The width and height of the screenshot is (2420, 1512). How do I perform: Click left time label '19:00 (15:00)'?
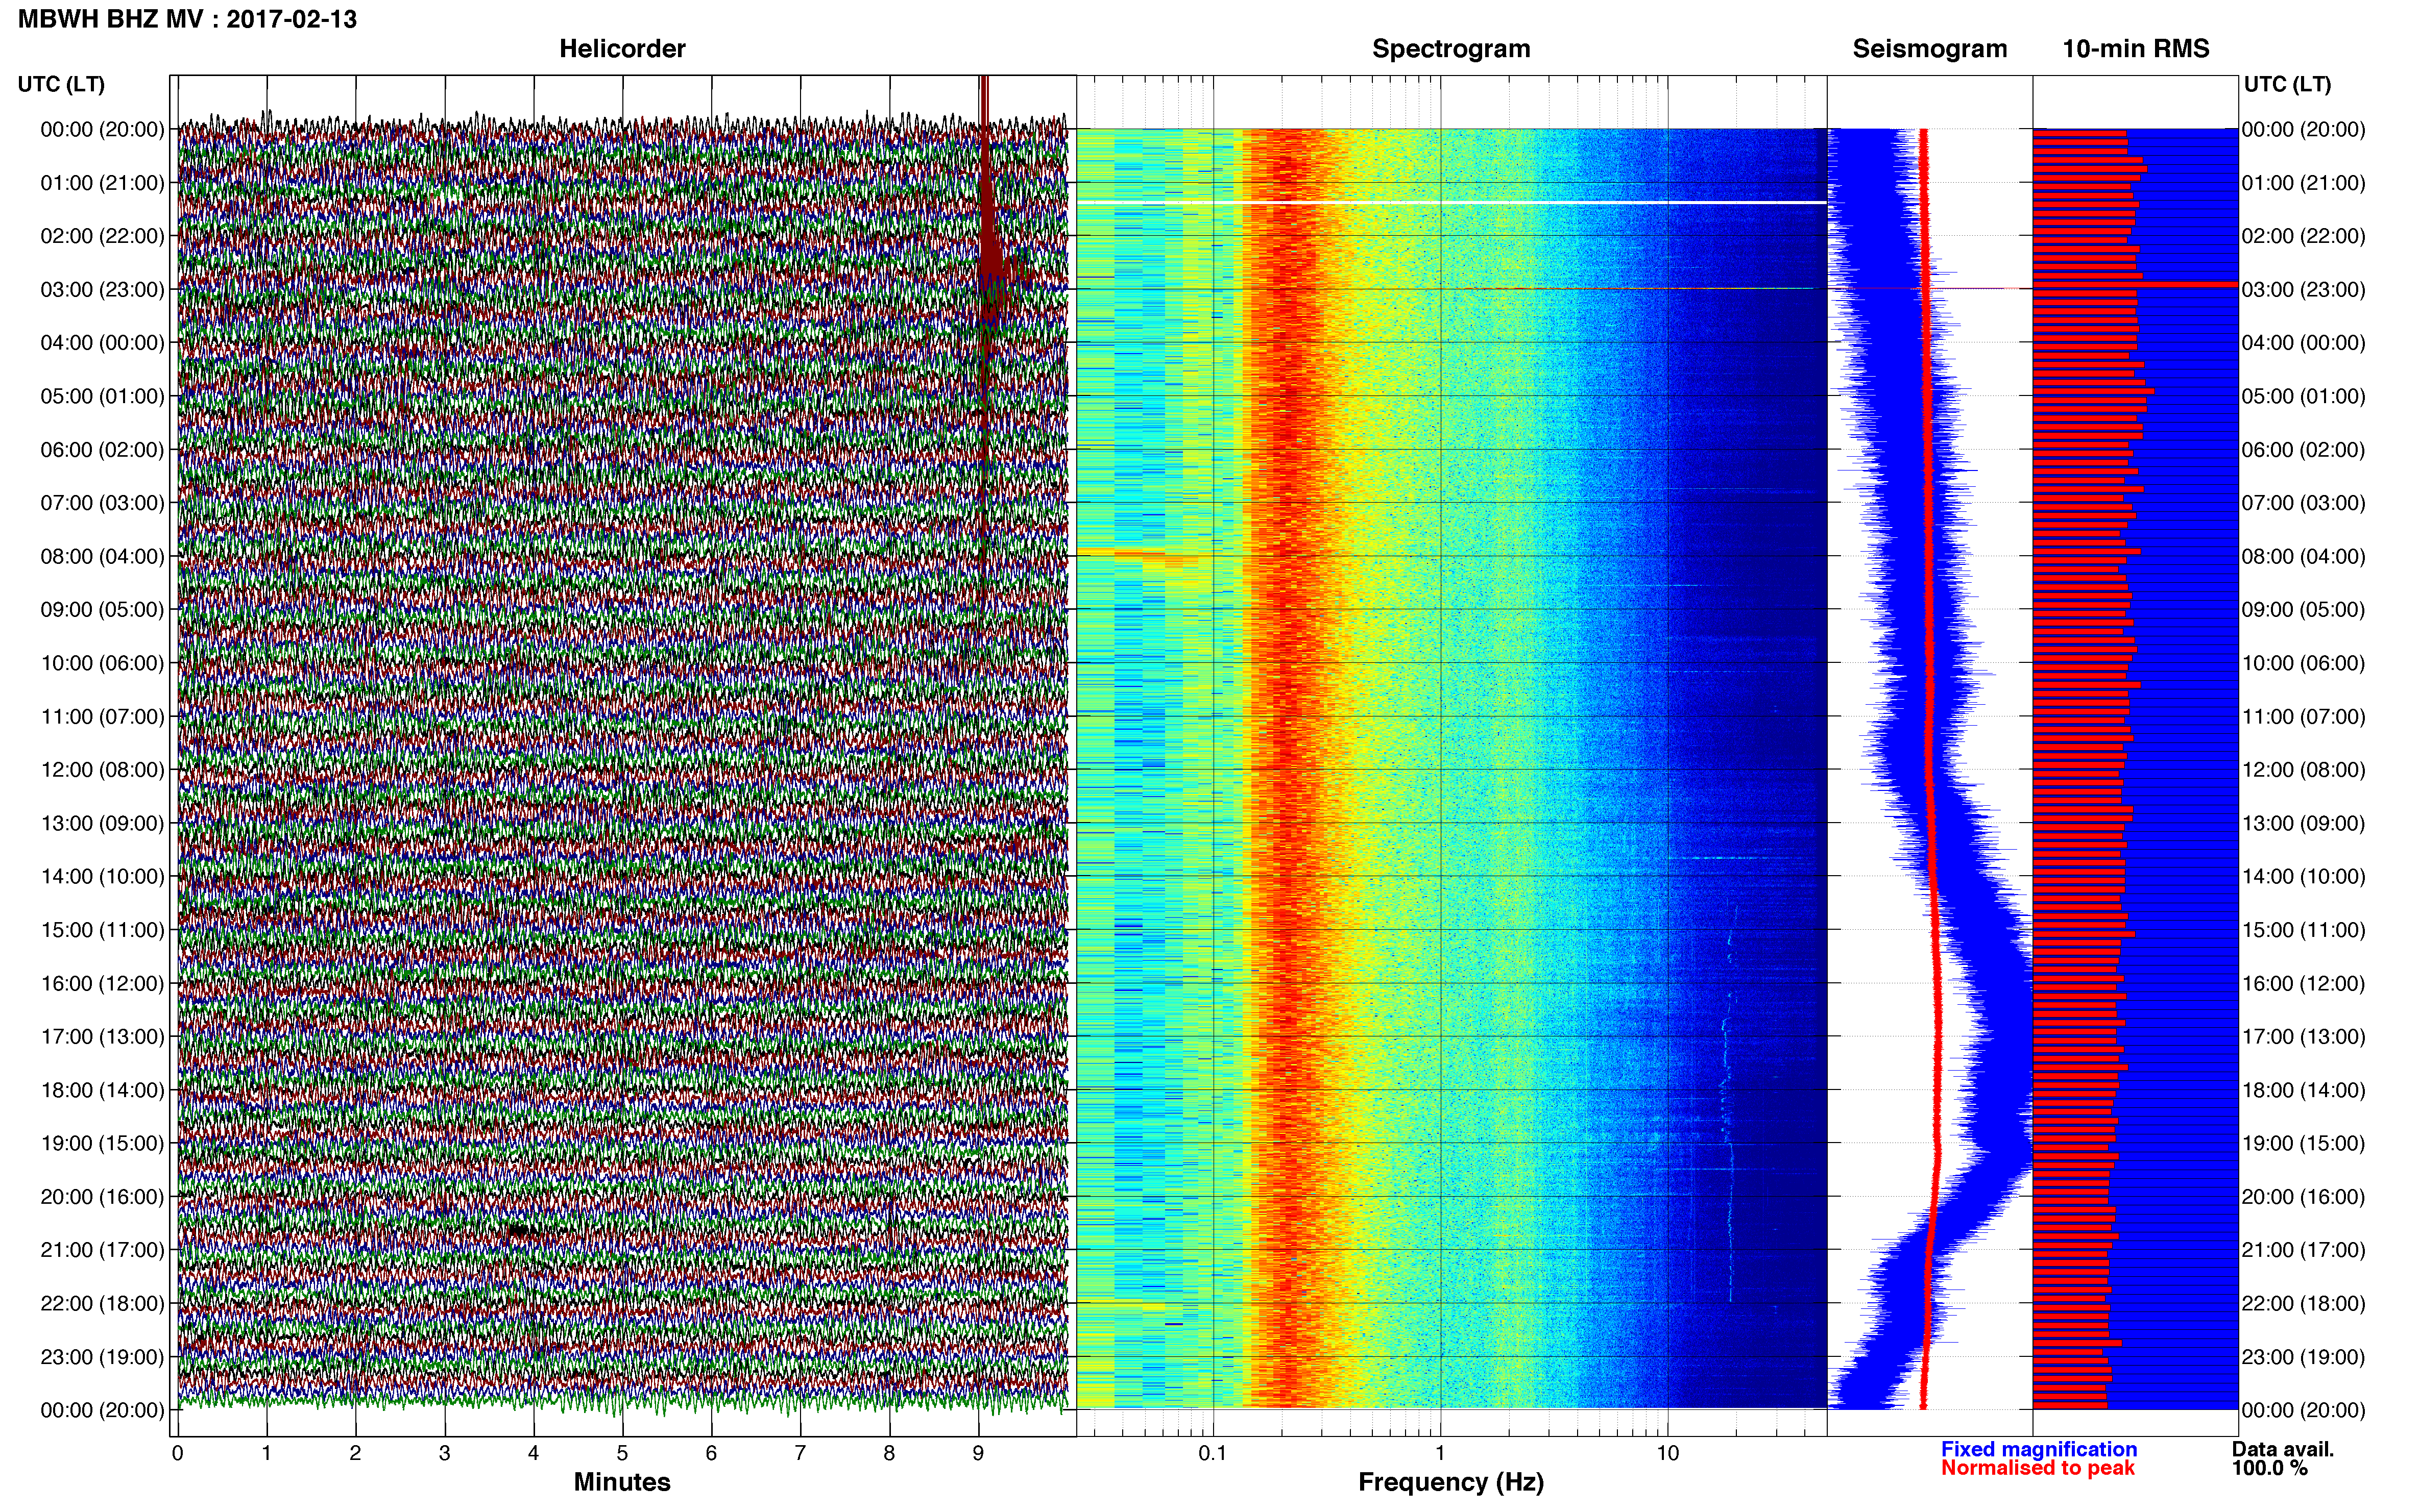[x=102, y=1144]
